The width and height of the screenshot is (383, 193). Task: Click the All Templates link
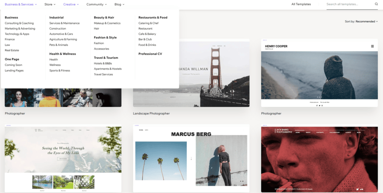point(301,4)
